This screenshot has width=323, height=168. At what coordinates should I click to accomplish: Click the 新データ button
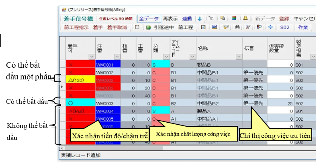[265, 18]
